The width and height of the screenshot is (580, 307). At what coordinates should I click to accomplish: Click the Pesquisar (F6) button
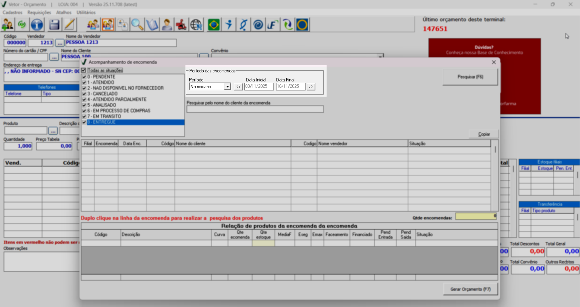tap(470, 77)
